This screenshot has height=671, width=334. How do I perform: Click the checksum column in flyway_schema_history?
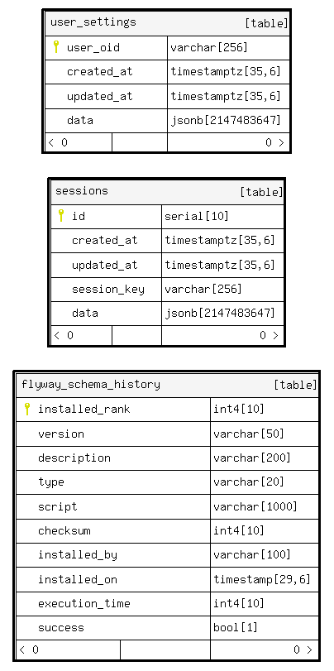64,530
